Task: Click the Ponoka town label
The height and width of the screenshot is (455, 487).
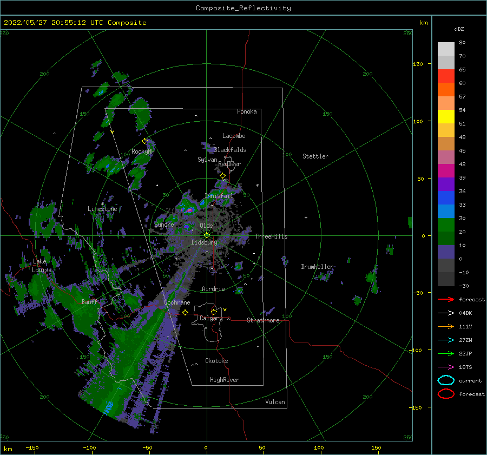Action: tap(247, 111)
